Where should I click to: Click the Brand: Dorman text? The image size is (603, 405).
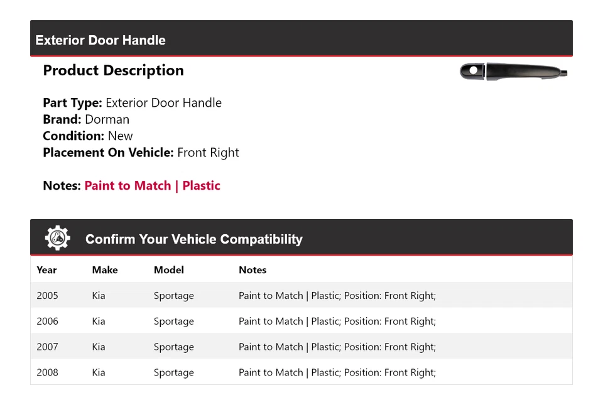pos(86,119)
